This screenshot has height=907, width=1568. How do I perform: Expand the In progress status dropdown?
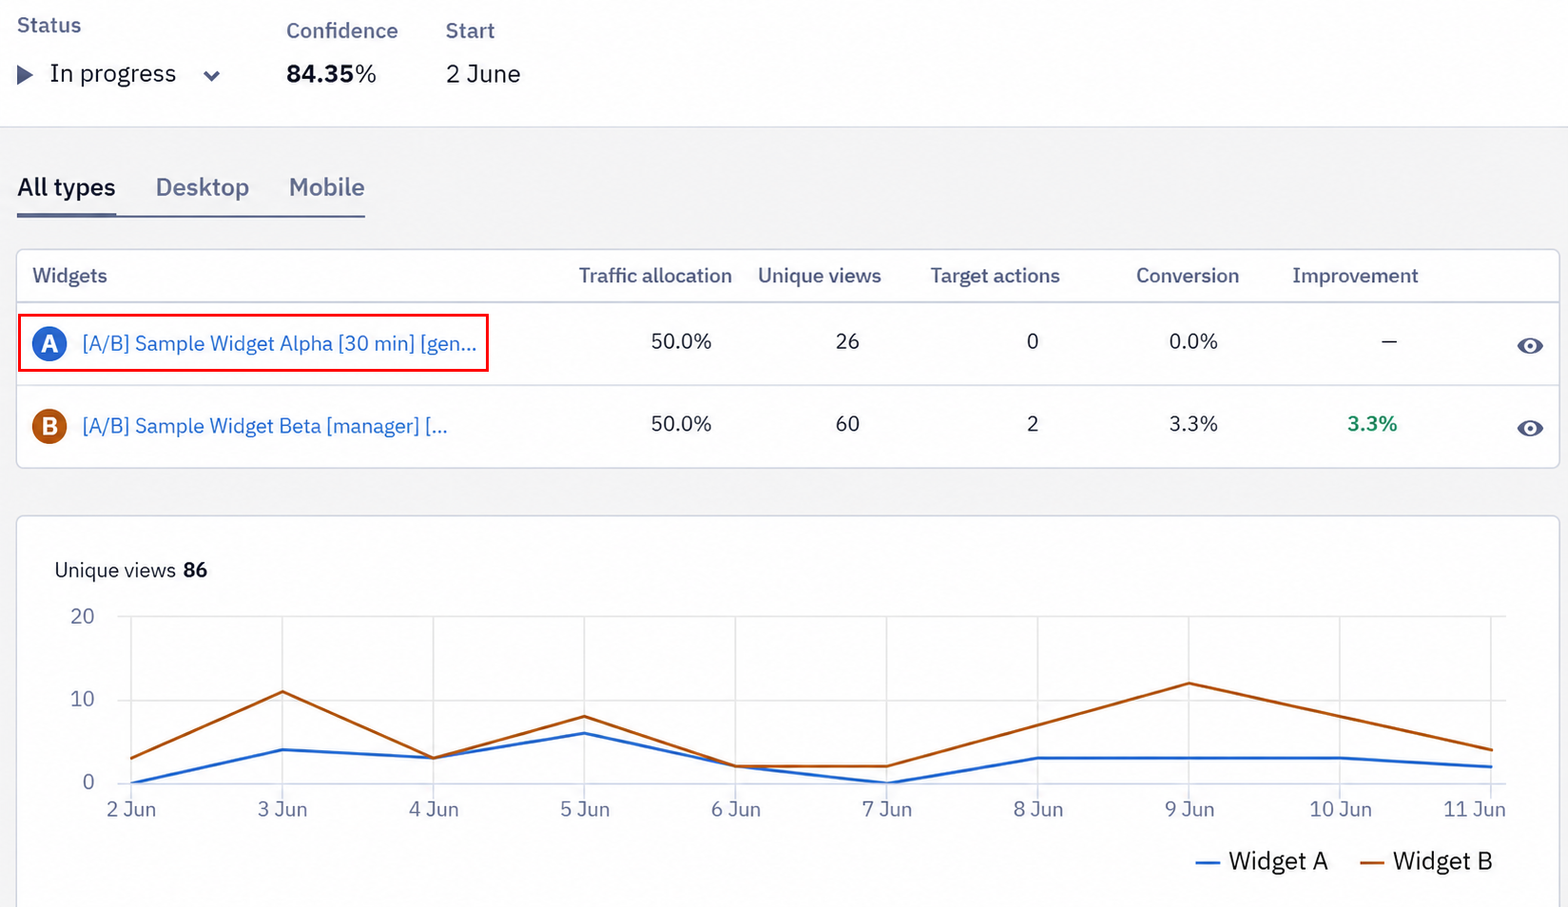pyautogui.click(x=211, y=75)
